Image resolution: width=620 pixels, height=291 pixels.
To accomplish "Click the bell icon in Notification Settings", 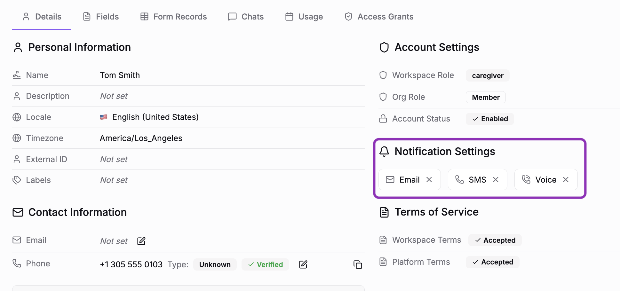I will (x=384, y=151).
